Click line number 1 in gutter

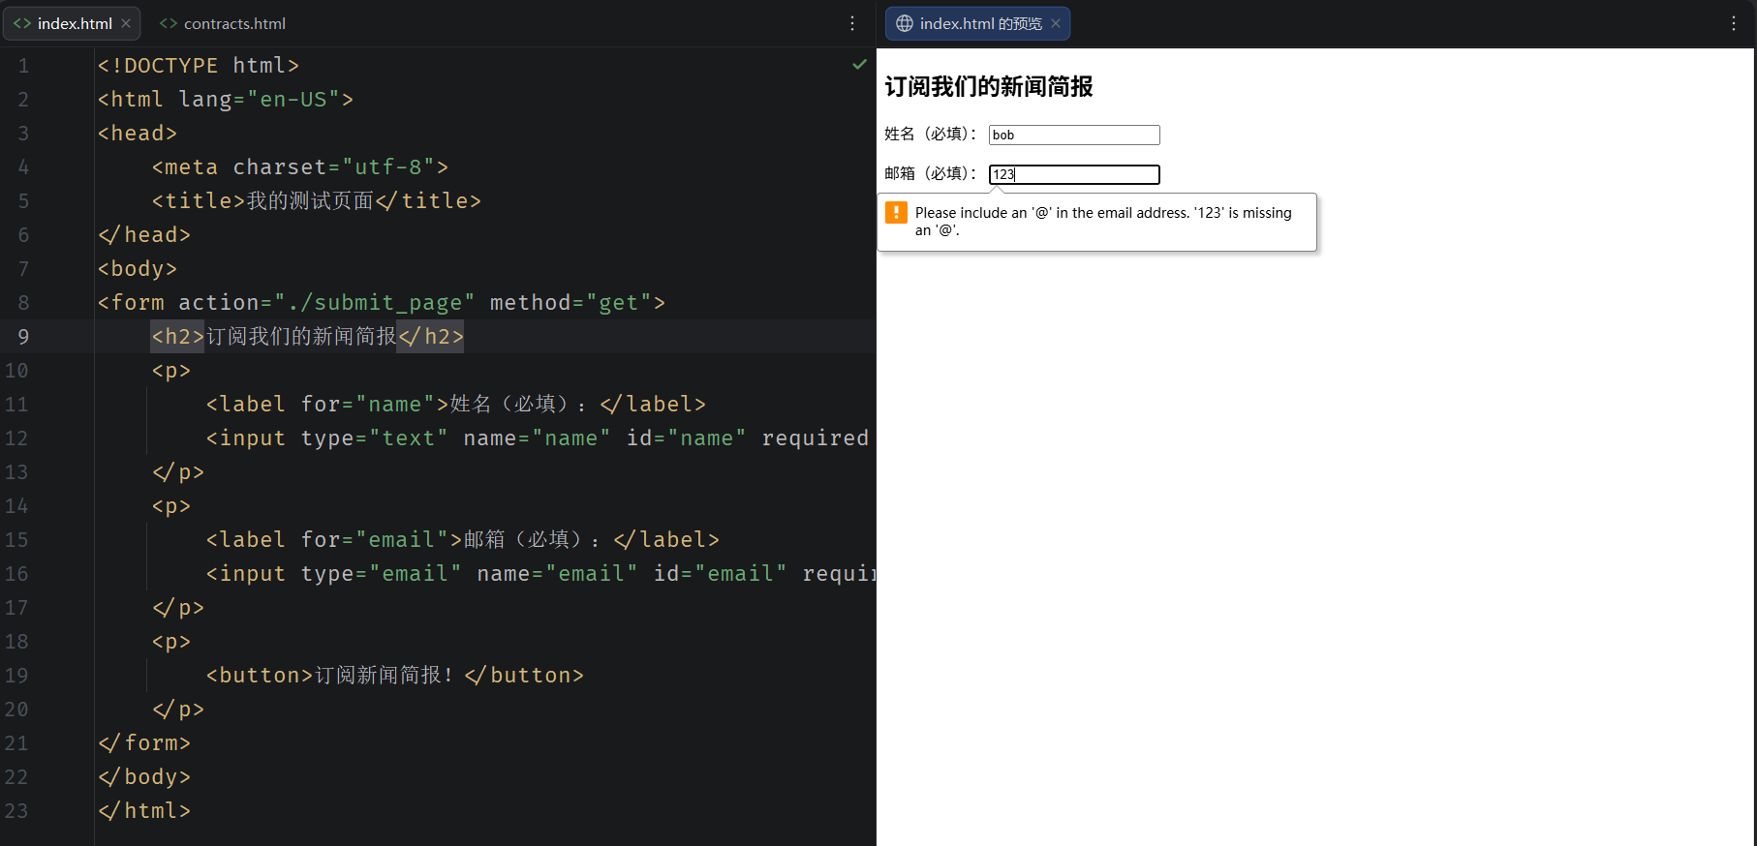click(23, 66)
